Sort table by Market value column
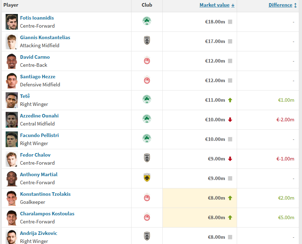The width and height of the screenshot is (302, 244). [x=214, y=5]
